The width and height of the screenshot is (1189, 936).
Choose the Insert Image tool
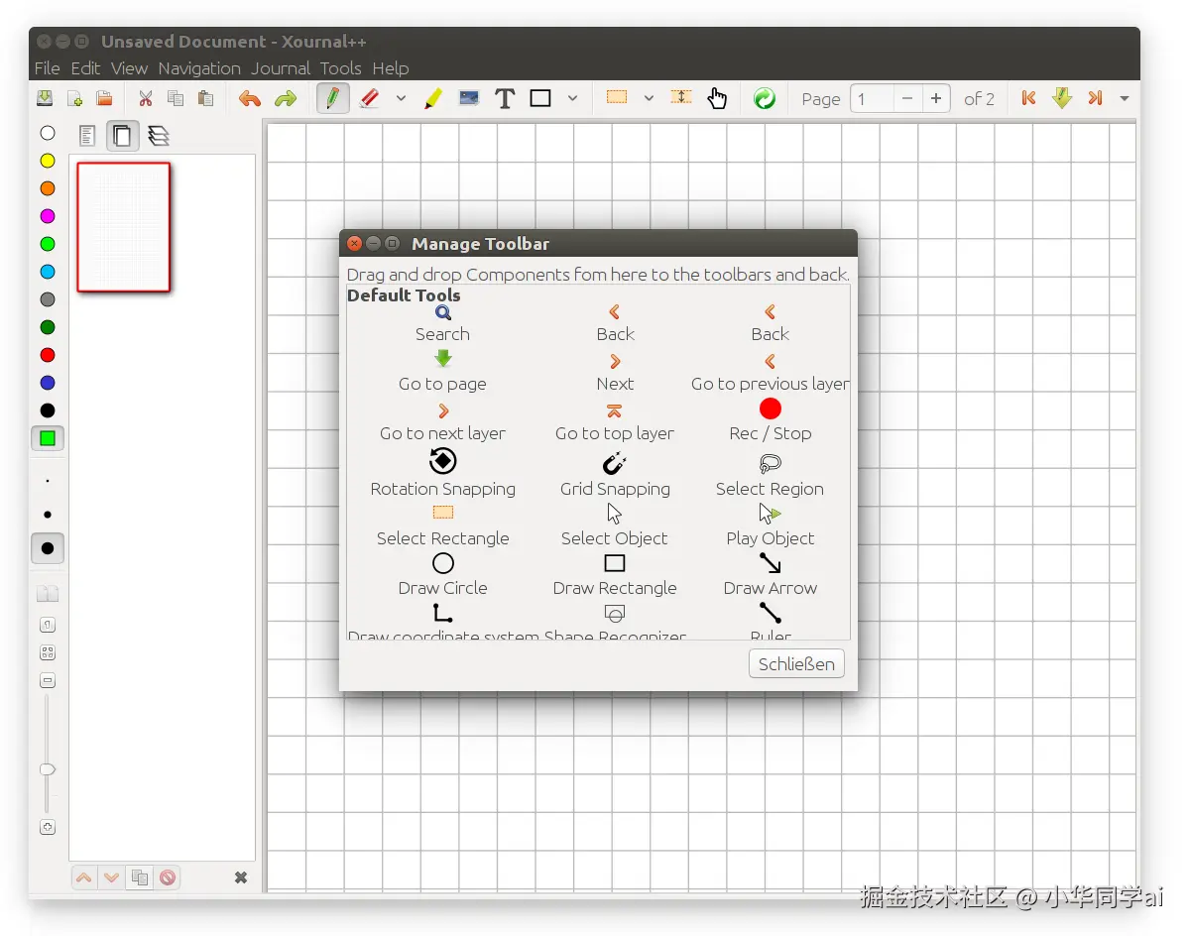click(469, 98)
